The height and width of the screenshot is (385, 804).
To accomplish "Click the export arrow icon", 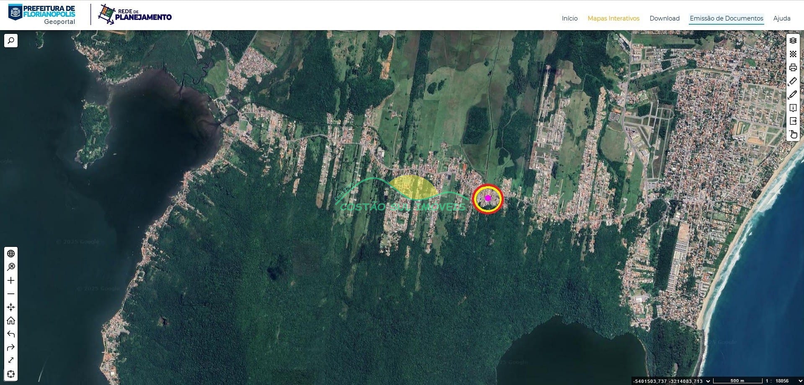I will pyautogui.click(x=793, y=121).
